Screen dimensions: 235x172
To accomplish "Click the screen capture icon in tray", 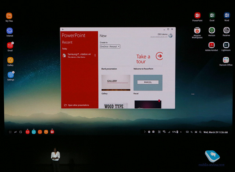I will (x=196, y=132).
